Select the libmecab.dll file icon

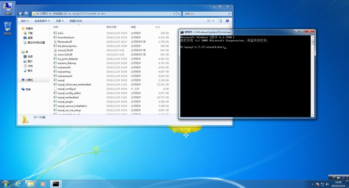point(55,42)
